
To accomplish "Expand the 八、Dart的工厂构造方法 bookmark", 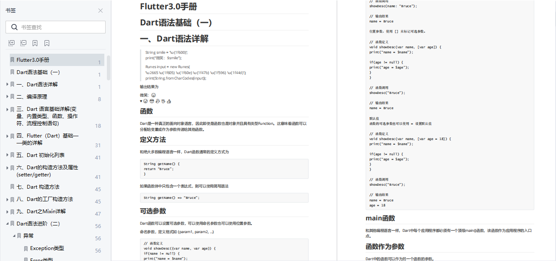I will click(x=7, y=199).
